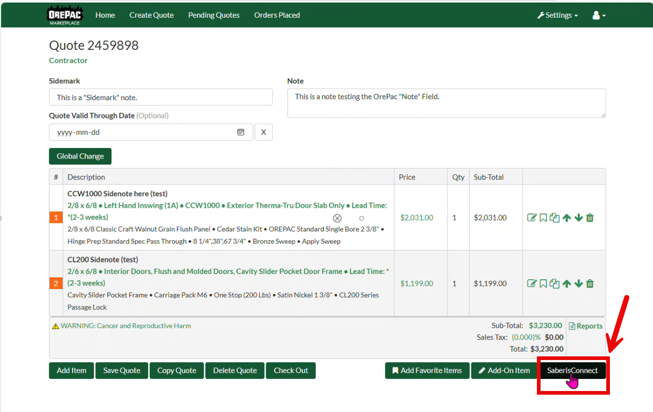Screen dimensions: 653x412
Task: Edit the CL200 line item
Action: [x=532, y=283]
